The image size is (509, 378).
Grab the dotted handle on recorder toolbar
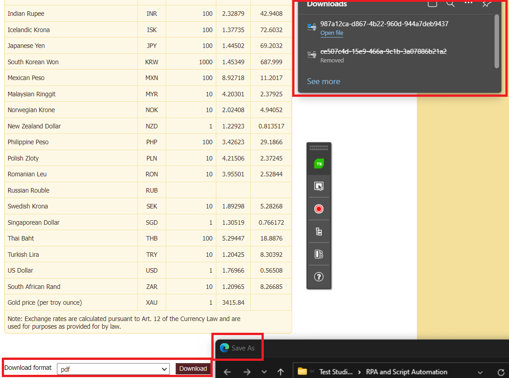319,148
